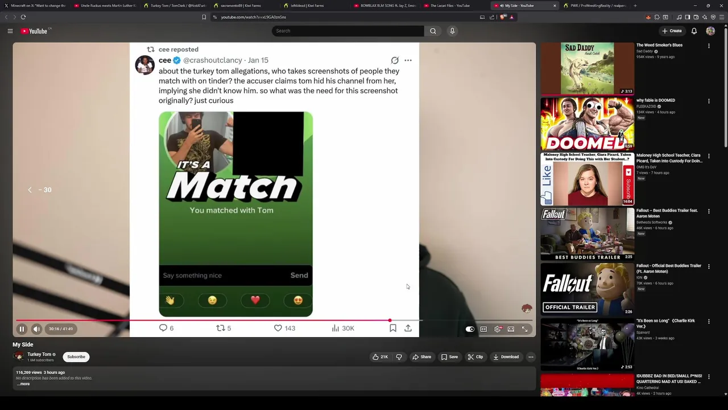Create a clip of the video

475,357
